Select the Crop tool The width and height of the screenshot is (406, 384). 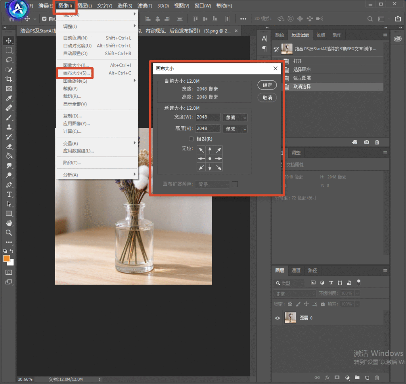(9, 79)
